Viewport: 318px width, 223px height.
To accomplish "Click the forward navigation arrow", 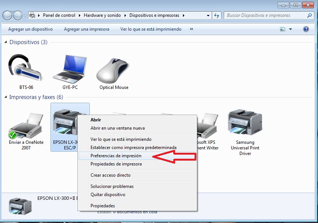I will coord(18,15).
